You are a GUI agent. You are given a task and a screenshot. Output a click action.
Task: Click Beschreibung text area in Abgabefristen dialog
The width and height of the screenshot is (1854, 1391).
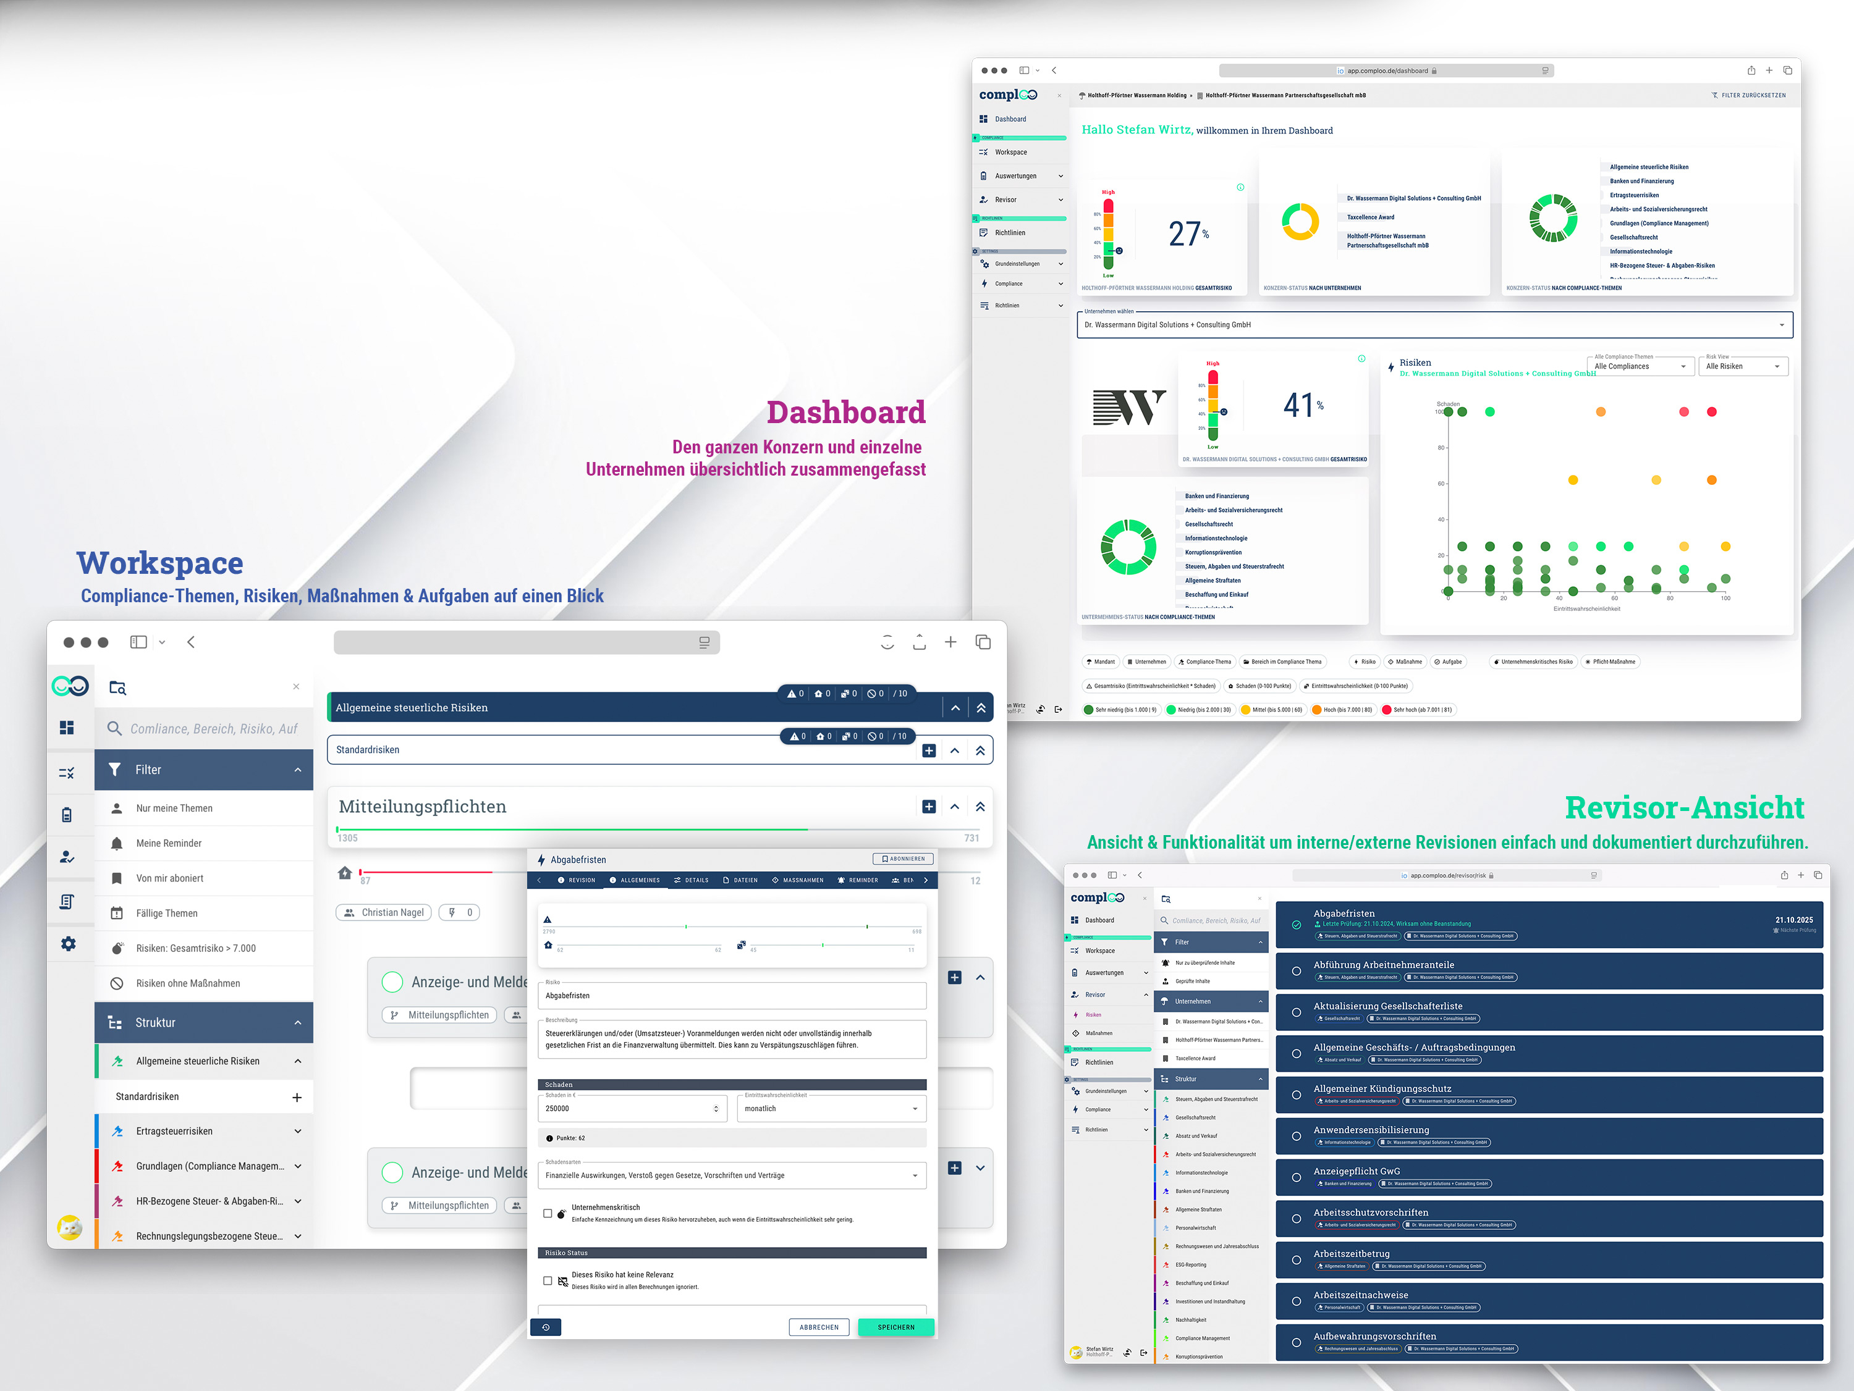(732, 1040)
